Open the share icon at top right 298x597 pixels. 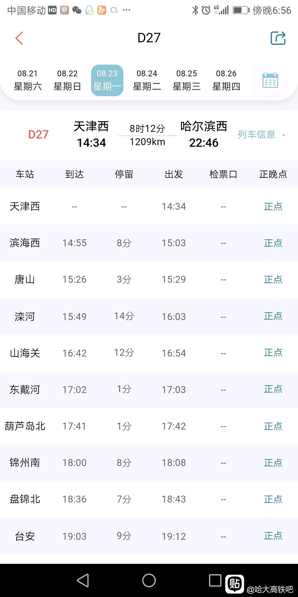(x=278, y=38)
